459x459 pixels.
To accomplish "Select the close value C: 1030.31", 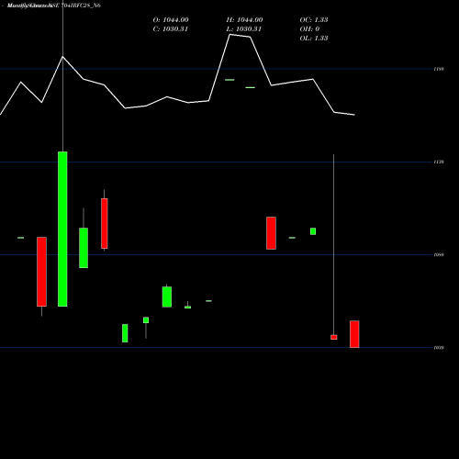I will (x=171, y=29).
